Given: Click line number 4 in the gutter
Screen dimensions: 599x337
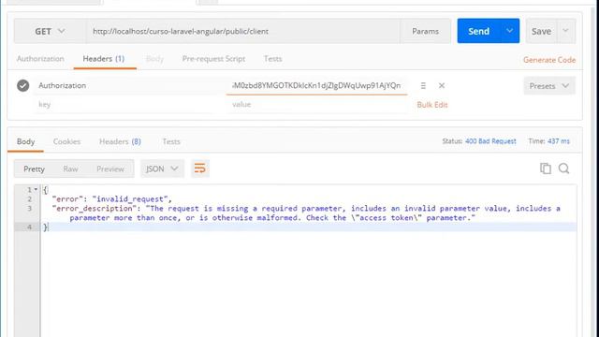Looking at the screenshot, I should 29,227.
